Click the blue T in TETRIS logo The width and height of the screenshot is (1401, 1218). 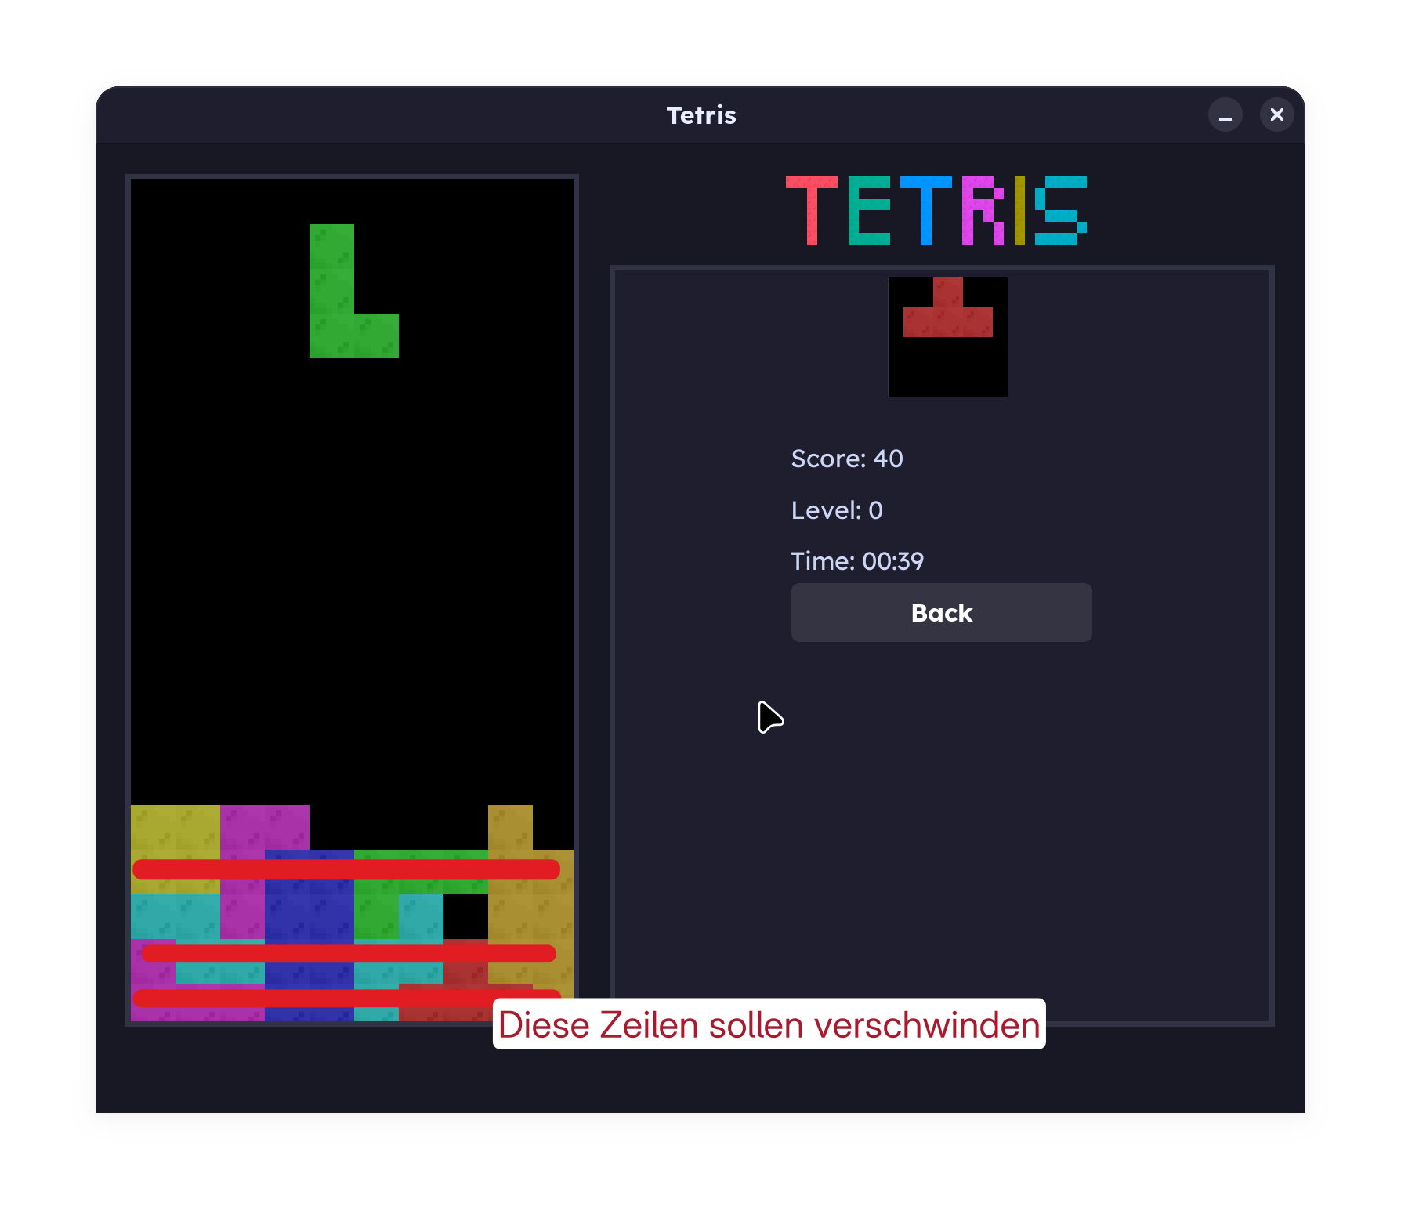(x=925, y=210)
